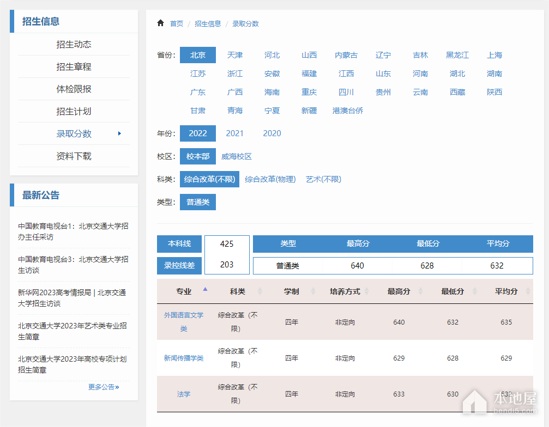
Task: Select campus 校本部
Action: [198, 156]
